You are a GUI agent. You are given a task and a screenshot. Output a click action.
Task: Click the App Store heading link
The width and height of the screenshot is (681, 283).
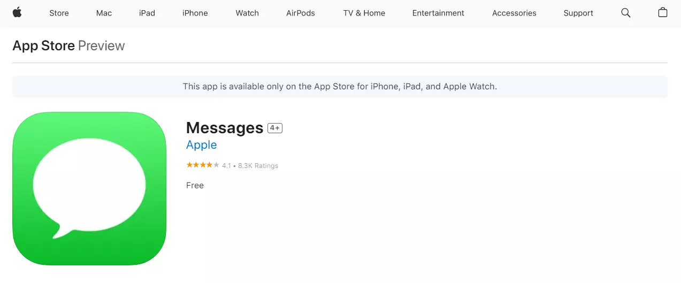point(43,46)
